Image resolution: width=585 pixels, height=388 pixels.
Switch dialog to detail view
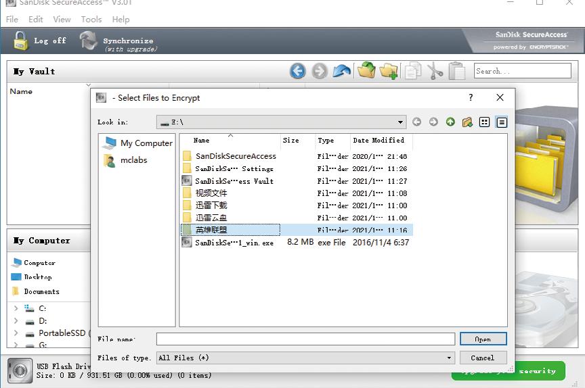[501, 122]
